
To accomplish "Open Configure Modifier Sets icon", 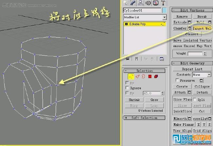I will click(x=162, y=59).
